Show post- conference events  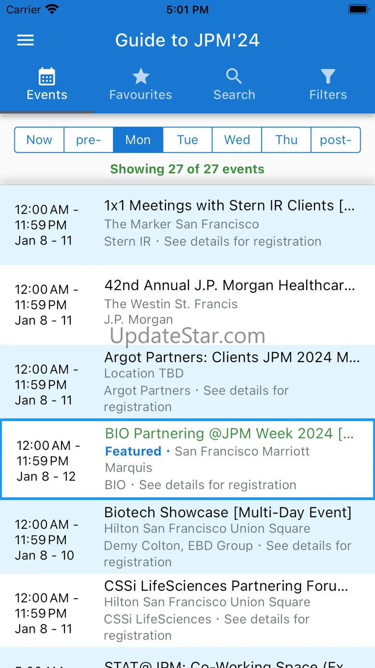pyautogui.click(x=336, y=140)
